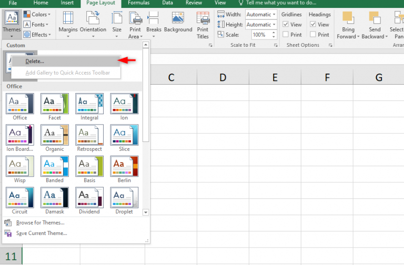The width and height of the screenshot is (404, 265).
Task: Open the theme Colors menu
Action: click(x=37, y=14)
